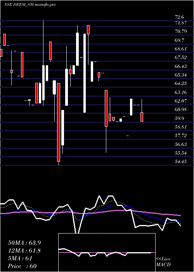Click the last red candle at chart right
Viewport: 194px width, 272px height.
pos(142,117)
